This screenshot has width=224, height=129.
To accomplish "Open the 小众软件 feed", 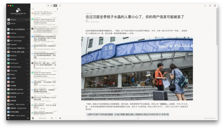I will pyautogui.click(x=18, y=78).
